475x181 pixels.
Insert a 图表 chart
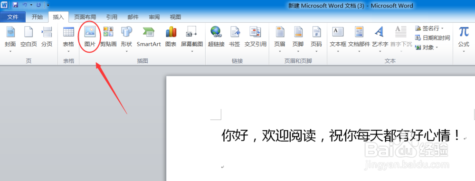(171, 37)
